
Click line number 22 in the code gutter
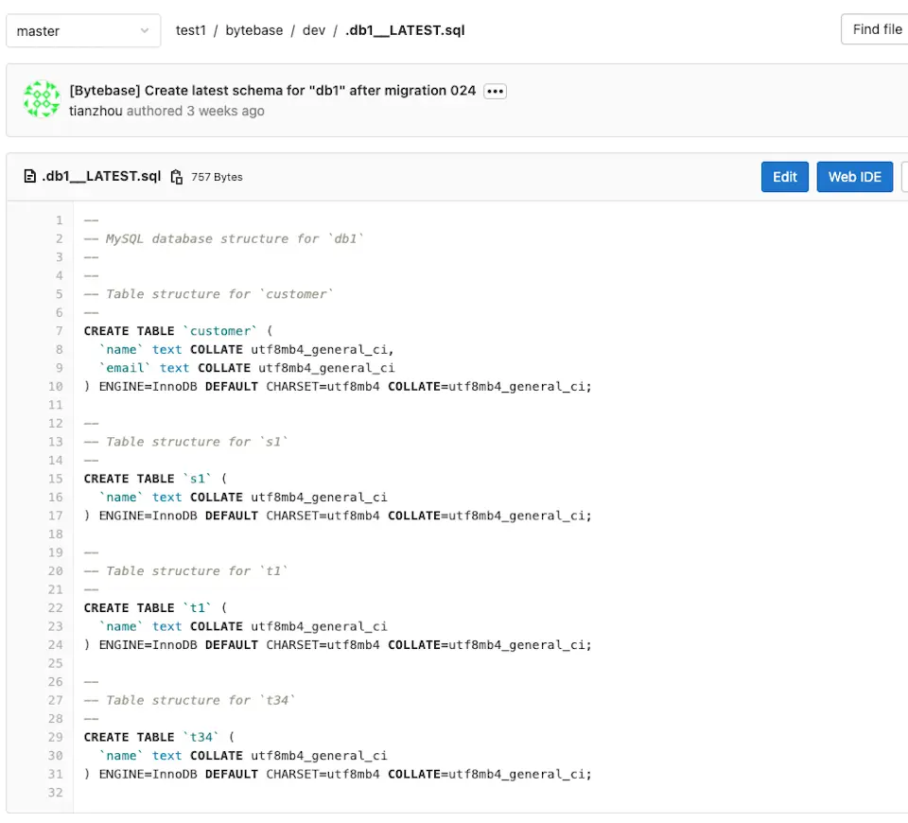pyautogui.click(x=56, y=608)
